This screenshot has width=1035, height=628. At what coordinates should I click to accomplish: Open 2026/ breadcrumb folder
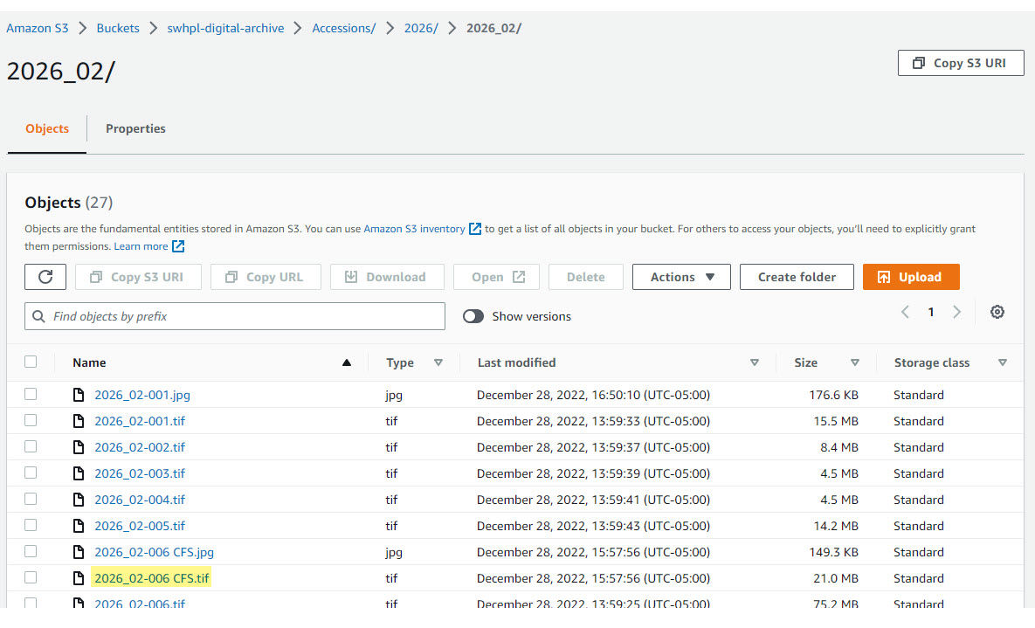click(421, 29)
